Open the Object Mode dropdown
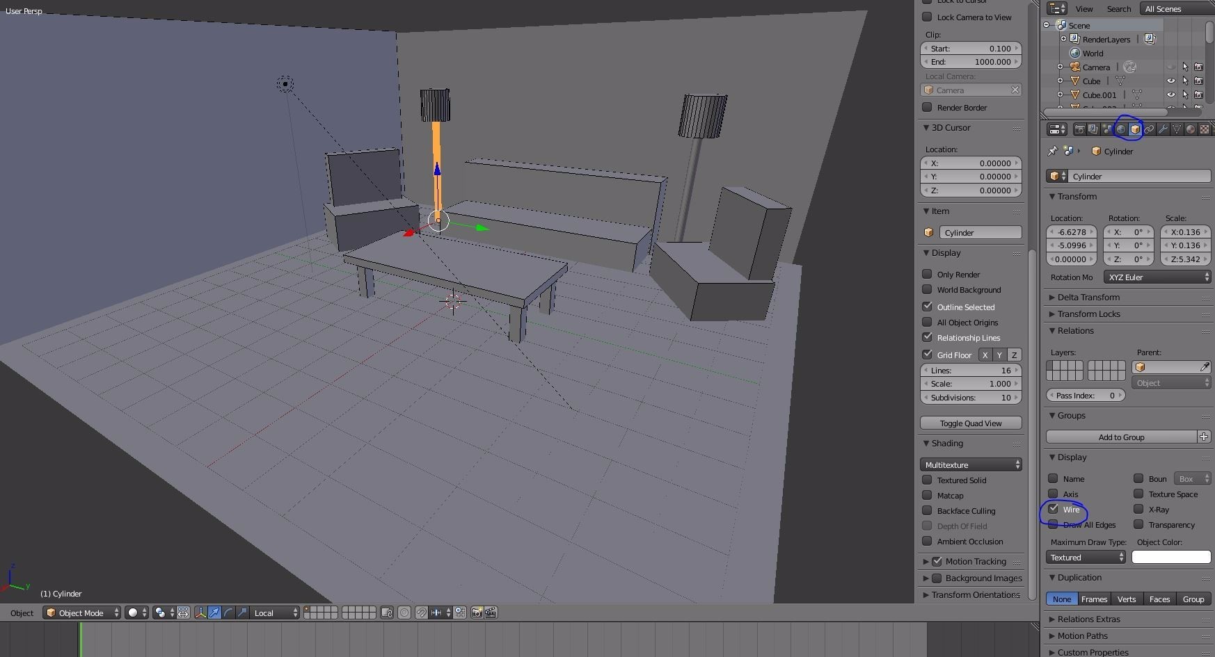Screen dimensions: 1215x657 pyautogui.click(x=81, y=613)
